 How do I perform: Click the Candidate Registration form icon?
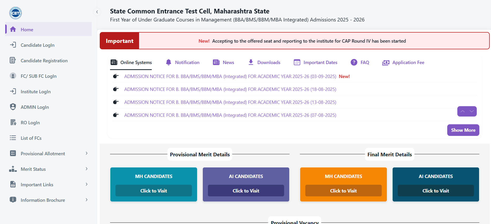(13, 60)
